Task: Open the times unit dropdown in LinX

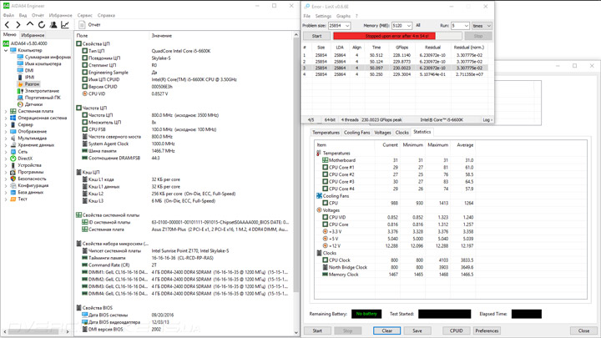Action: (x=482, y=26)
